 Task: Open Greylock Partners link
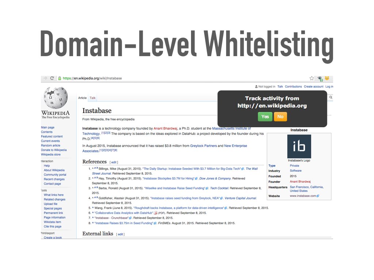[203, 146]
